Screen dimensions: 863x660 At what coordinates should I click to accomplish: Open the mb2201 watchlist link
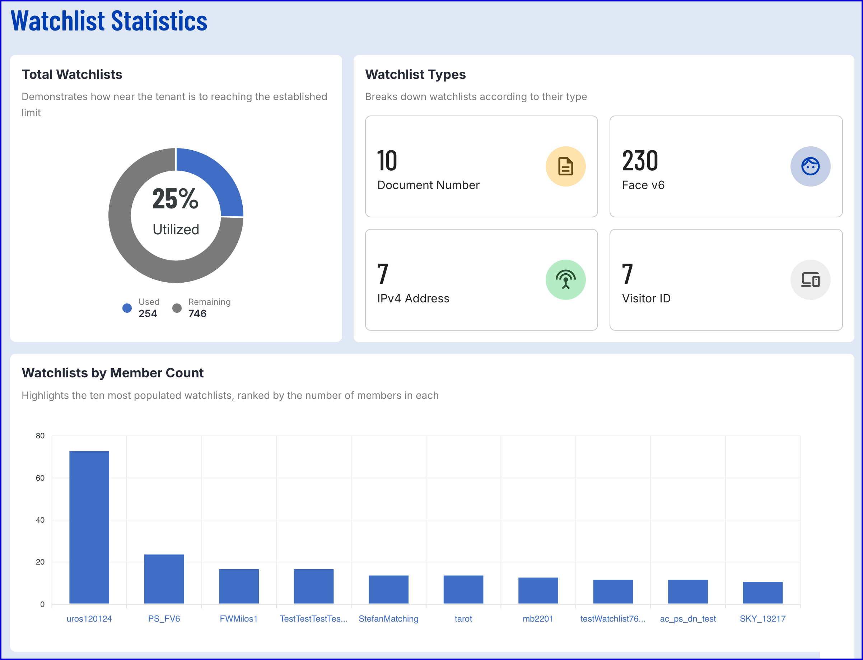point(538,619)
